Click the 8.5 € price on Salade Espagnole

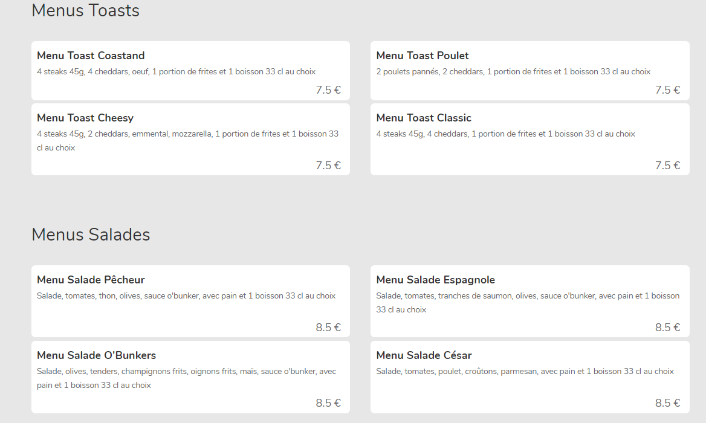668,328
